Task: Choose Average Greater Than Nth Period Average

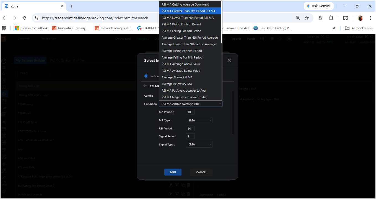Action: pos(191,38)
